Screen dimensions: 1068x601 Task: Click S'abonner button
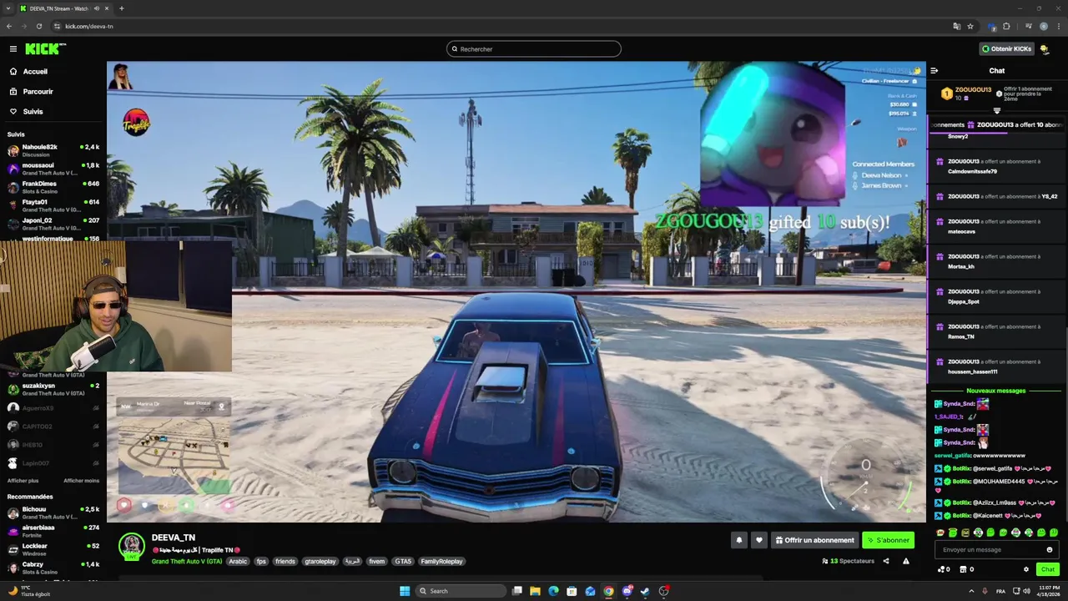coord(888,540)
